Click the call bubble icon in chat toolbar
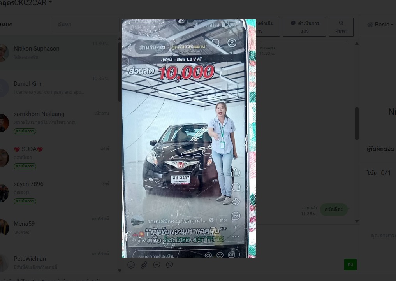Viewport: 396px width, 281px height. (169, 265)
